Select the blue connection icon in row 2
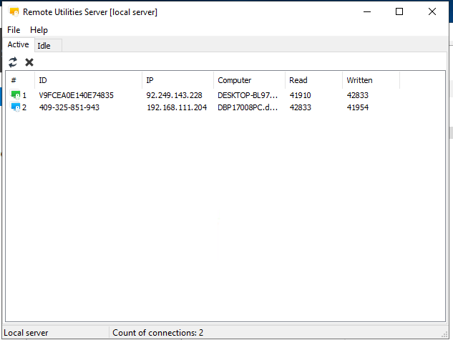453x340 pixels. (16, 107)
